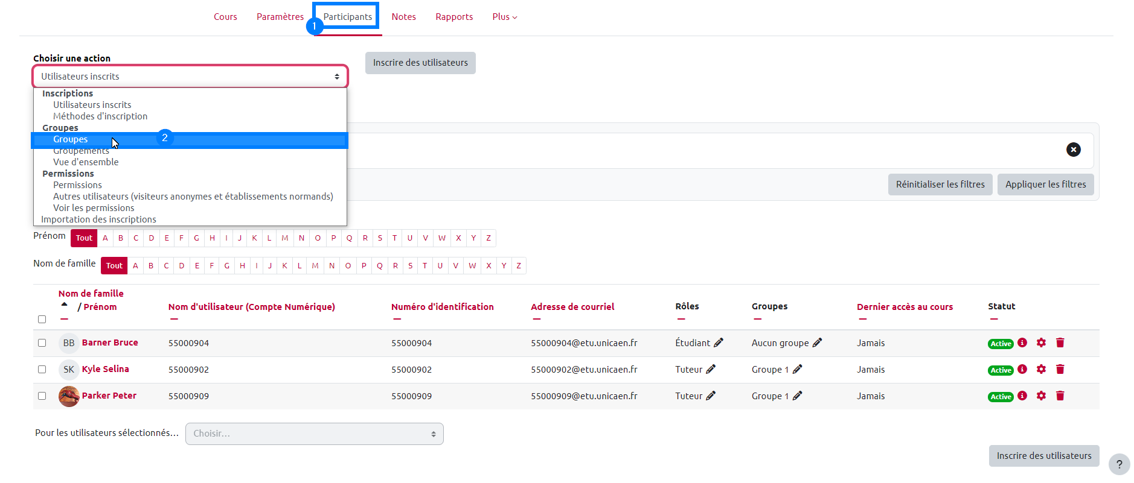Edit role pencil for Barner Bruce
Viewport: 1134px width, 483px height.
pyautogui.click(x=719, y=343)
